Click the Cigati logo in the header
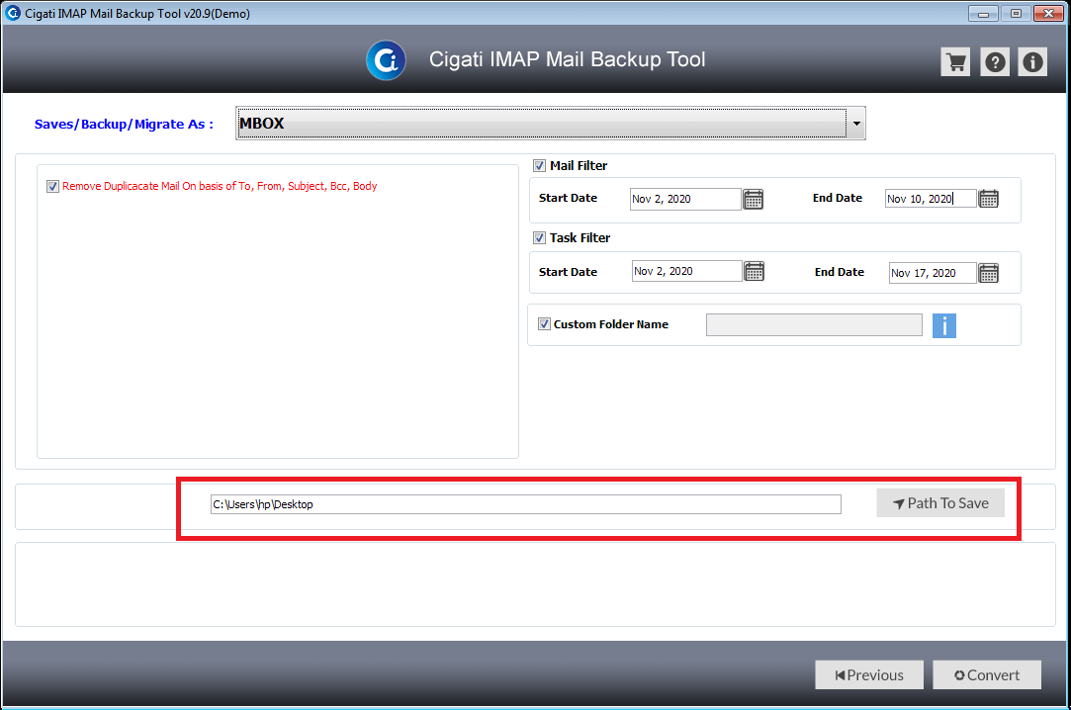The width and height of the screenshot is (1071, 710). (386, 60)
